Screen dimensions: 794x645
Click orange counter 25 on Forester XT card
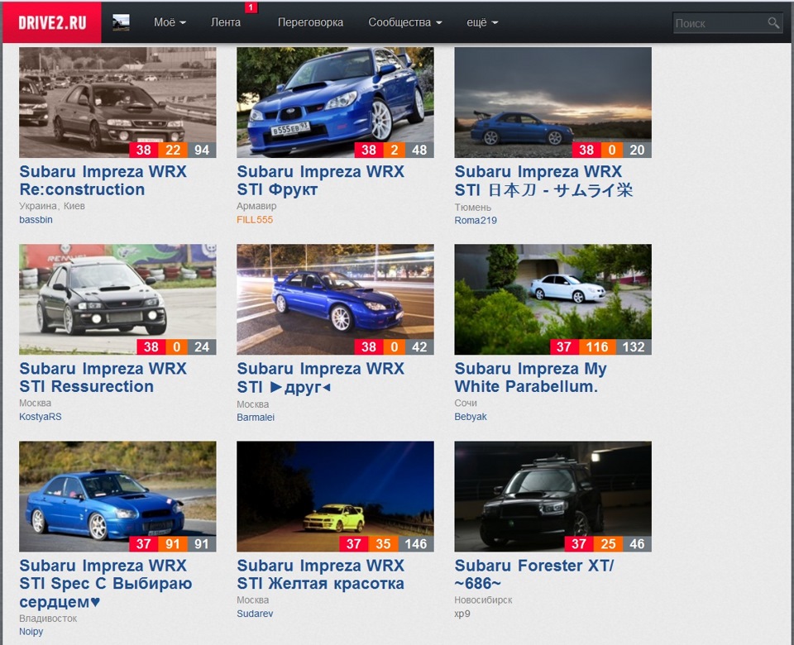[608, 544]
